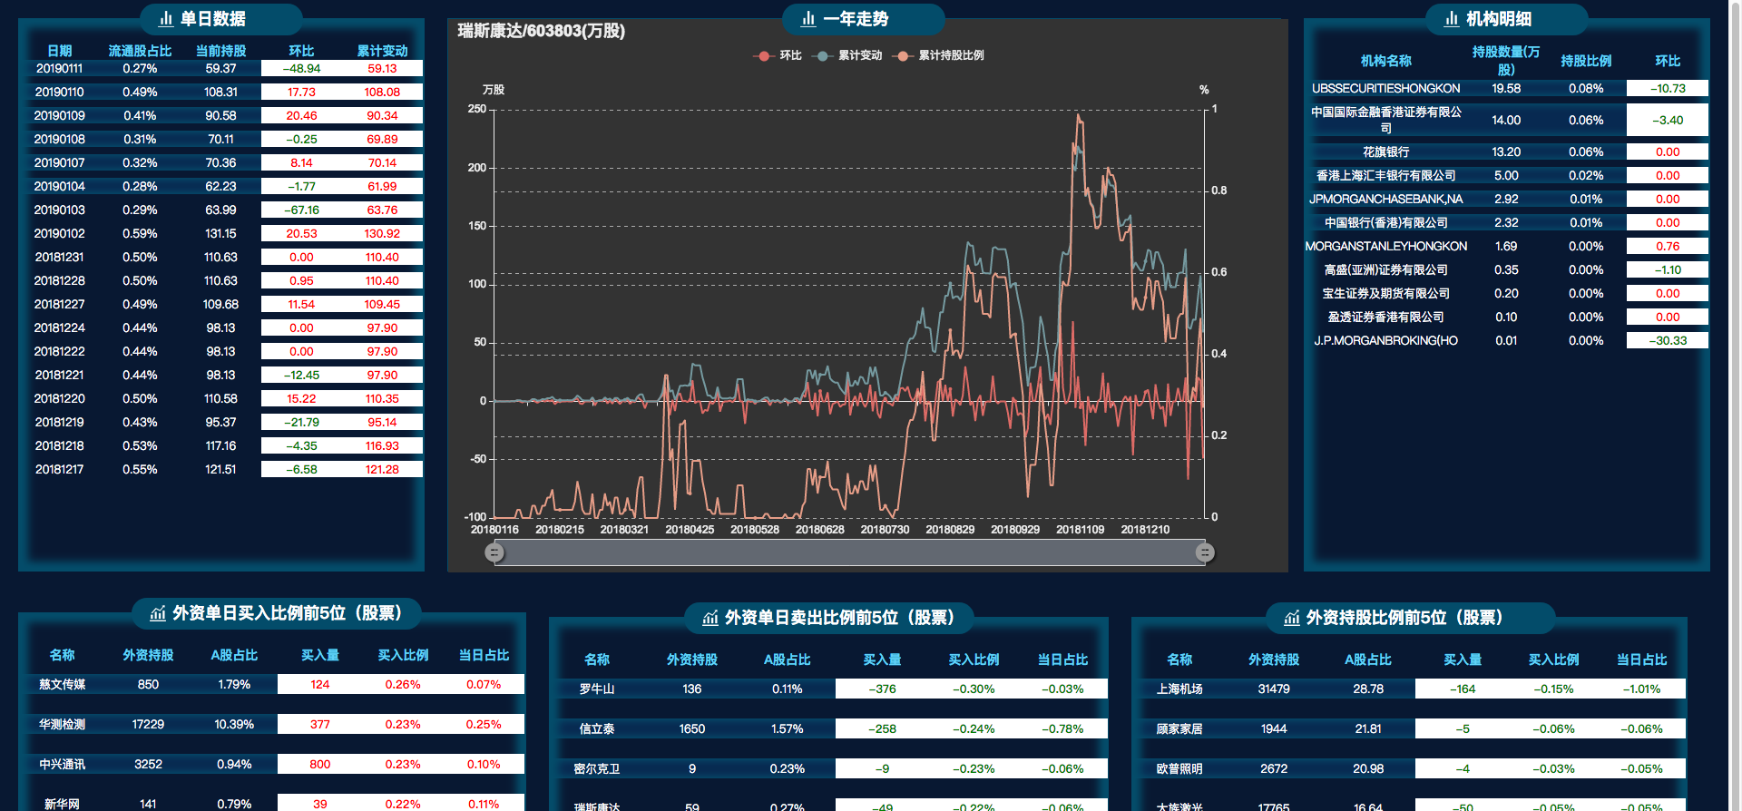Select the 外资持股比例前5位 panel title
1742x811 pixels.
click(1404, 618)
